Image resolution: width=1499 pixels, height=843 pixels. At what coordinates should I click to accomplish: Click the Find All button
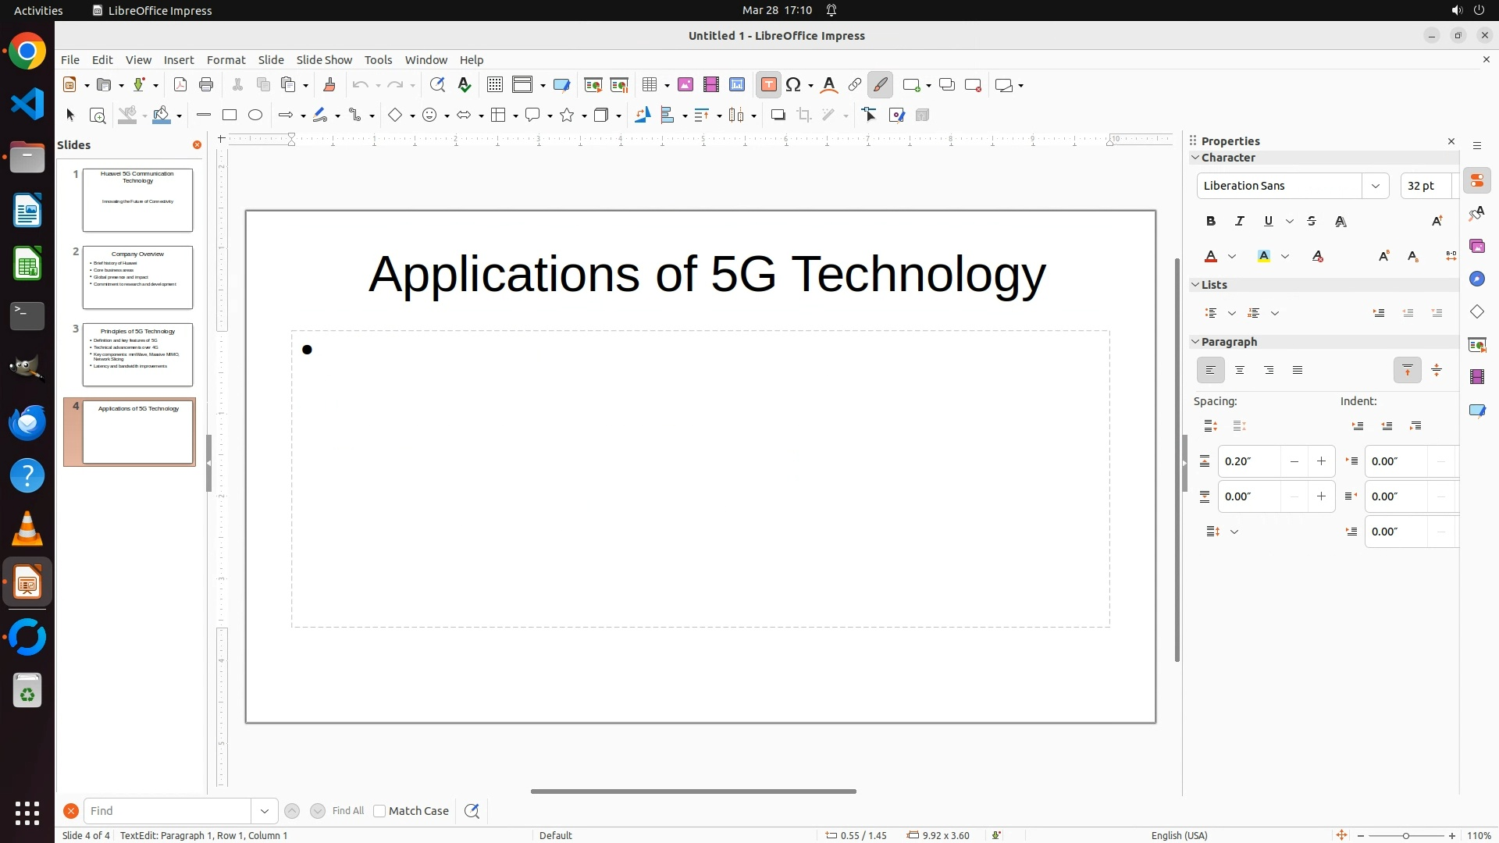tap(347, 811)
